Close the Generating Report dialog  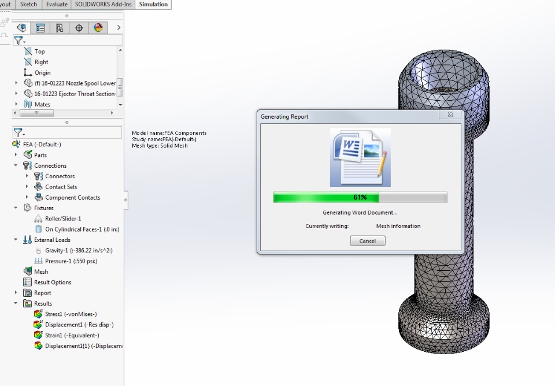(450, 115)
